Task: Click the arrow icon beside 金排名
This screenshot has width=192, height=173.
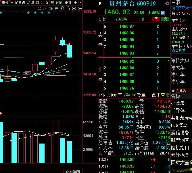Action: click(174, 91)
